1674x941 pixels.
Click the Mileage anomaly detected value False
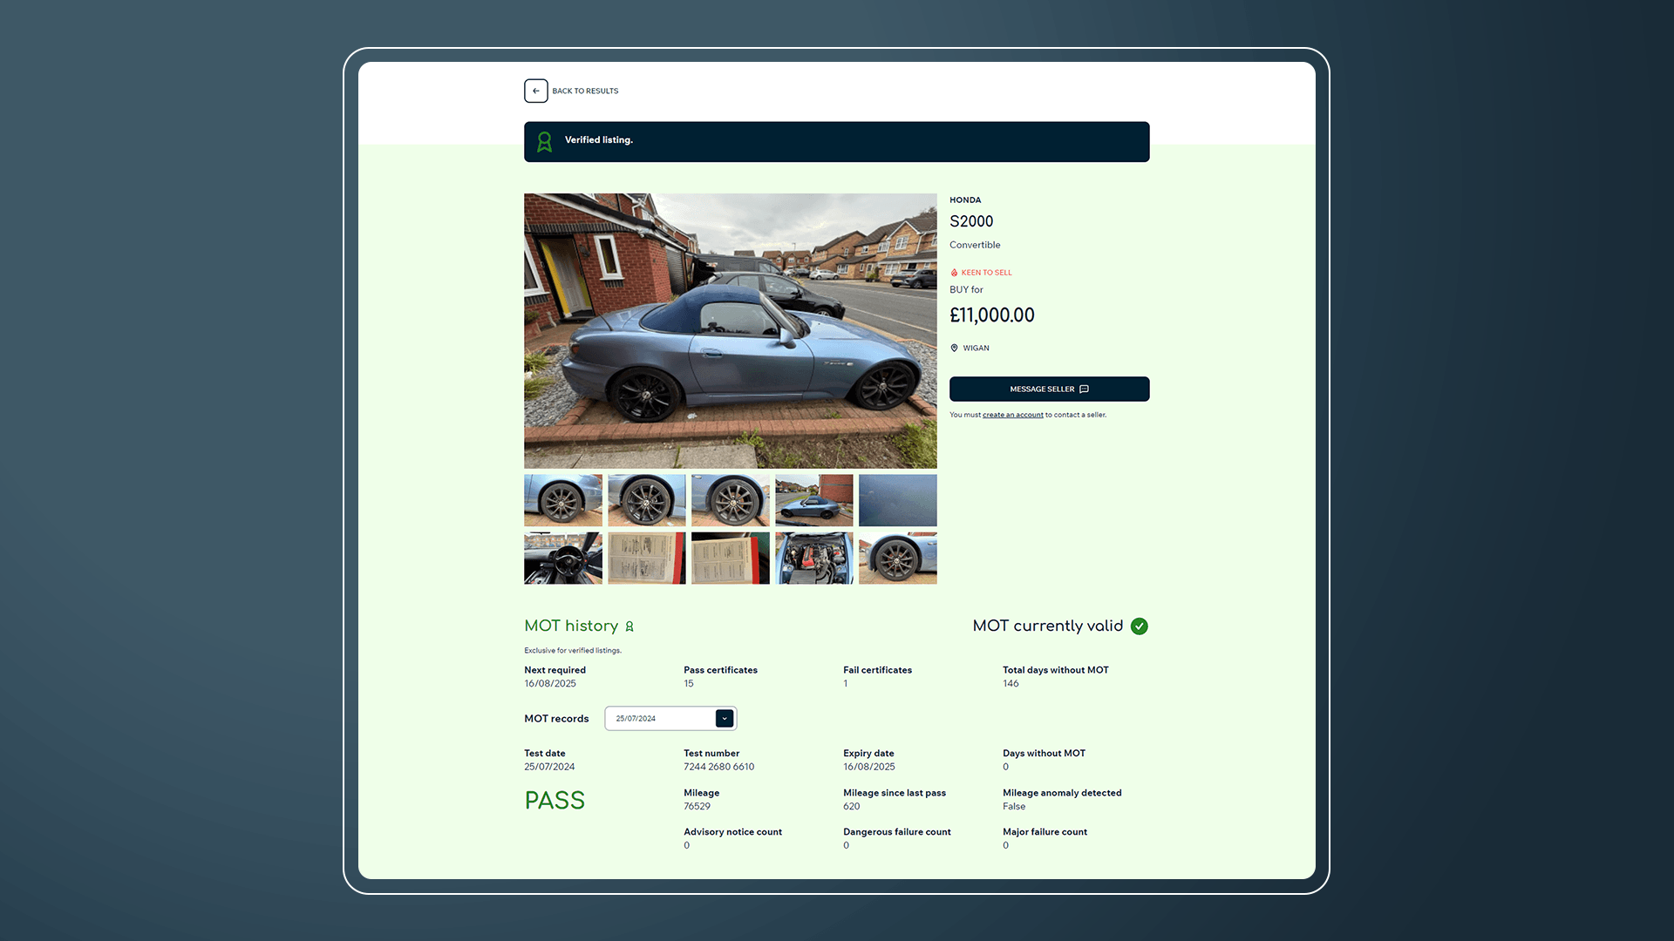coord(1014,807)
